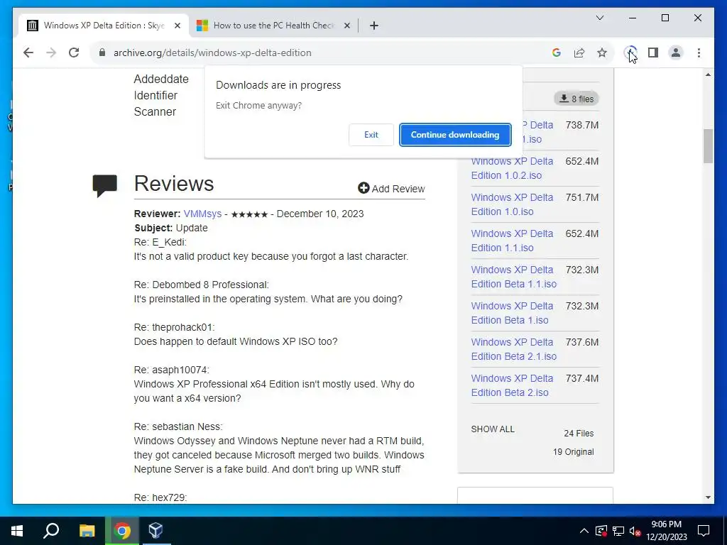
Task: Open a new browser tab
Action: coord(374,26)
